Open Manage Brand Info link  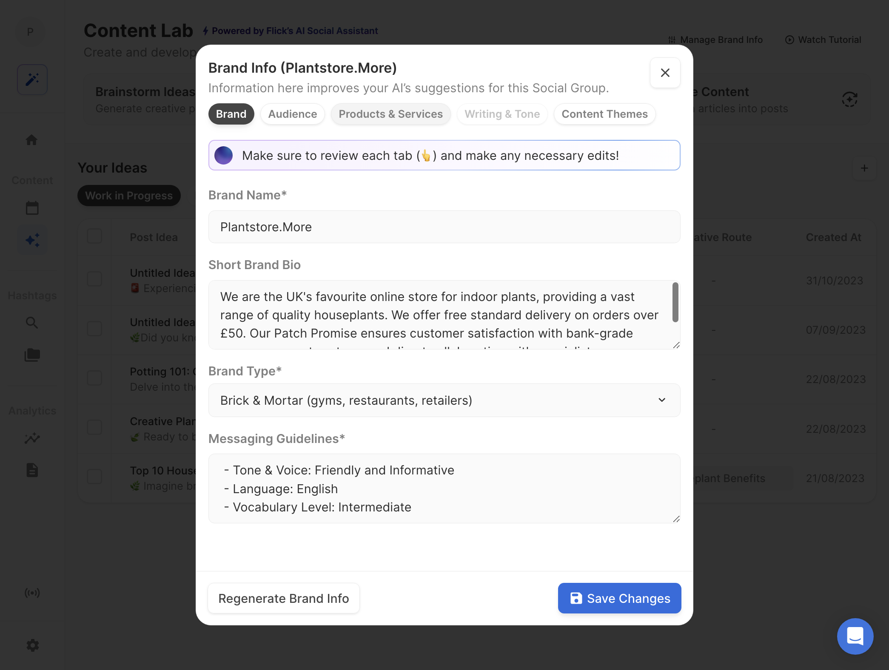[x=715, y=40]
